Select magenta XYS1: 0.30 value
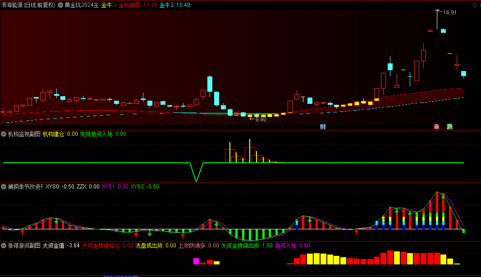Image resolution: width=481 pixels, height=277 pixels. pos(115,187)
